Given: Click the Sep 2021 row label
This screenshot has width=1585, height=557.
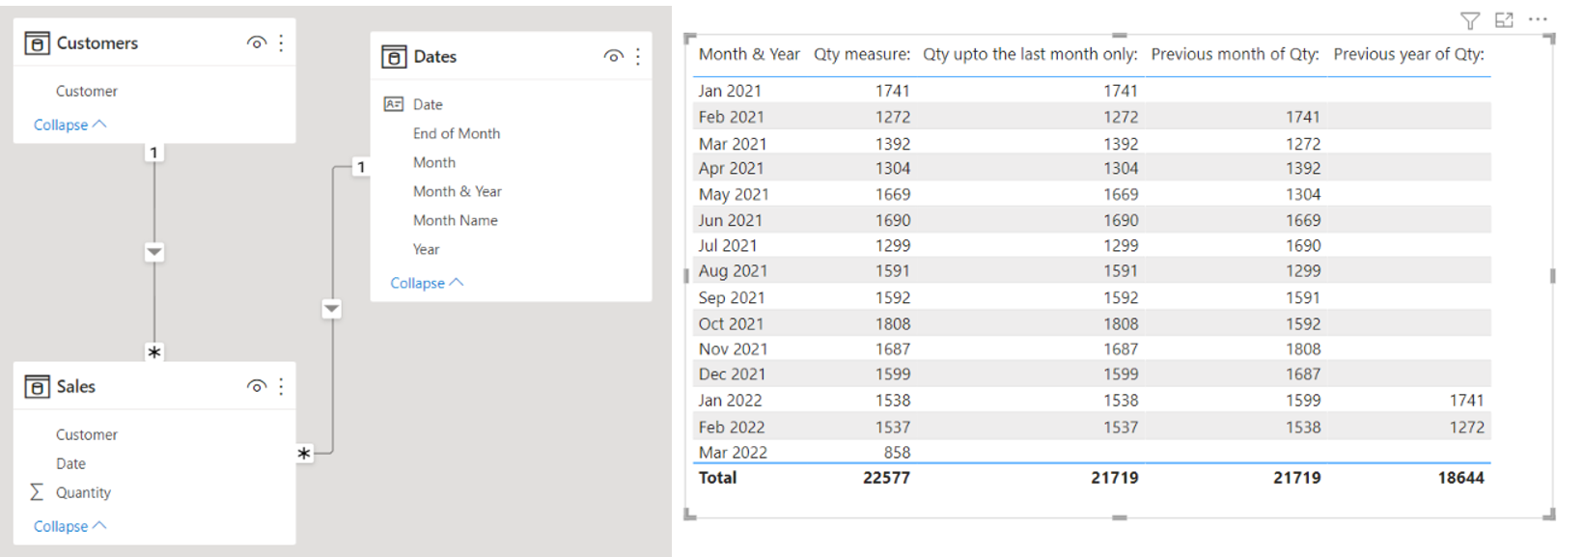Looking at the screenshot, I should tap(732, 297).
